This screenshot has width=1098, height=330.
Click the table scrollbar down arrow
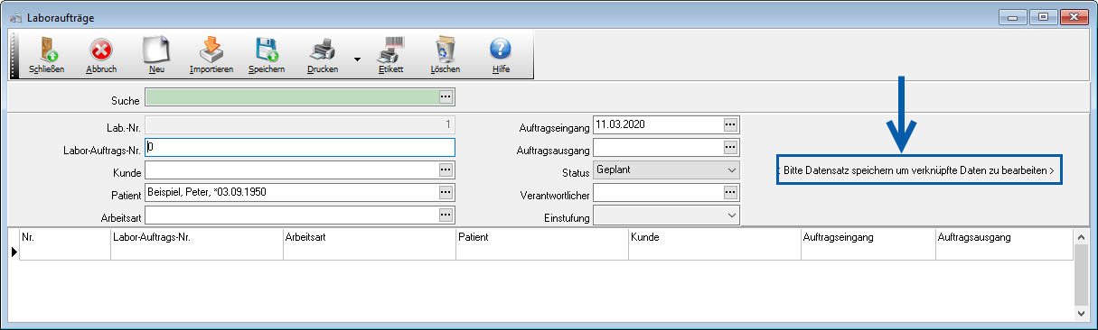click(1081, 313)
